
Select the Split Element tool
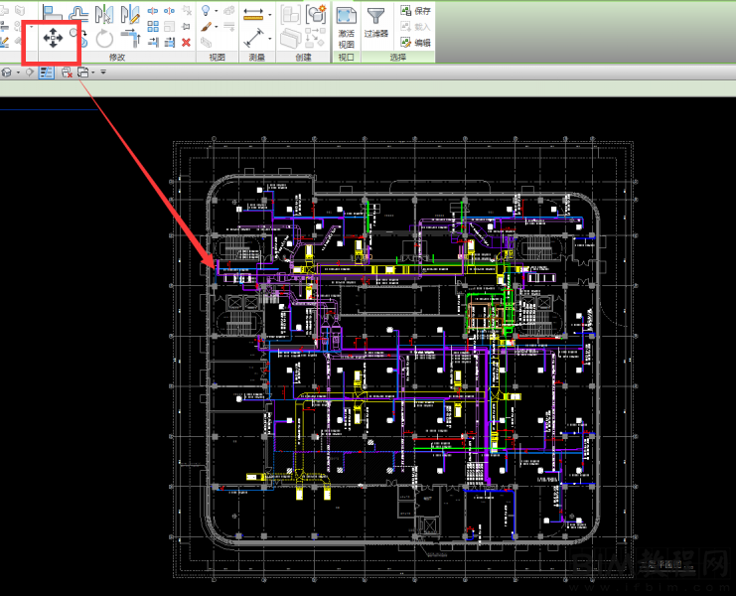[x=153, y=11]
